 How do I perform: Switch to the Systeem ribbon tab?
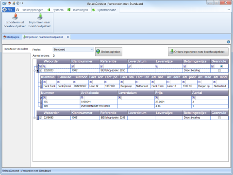tap(58, 10)
